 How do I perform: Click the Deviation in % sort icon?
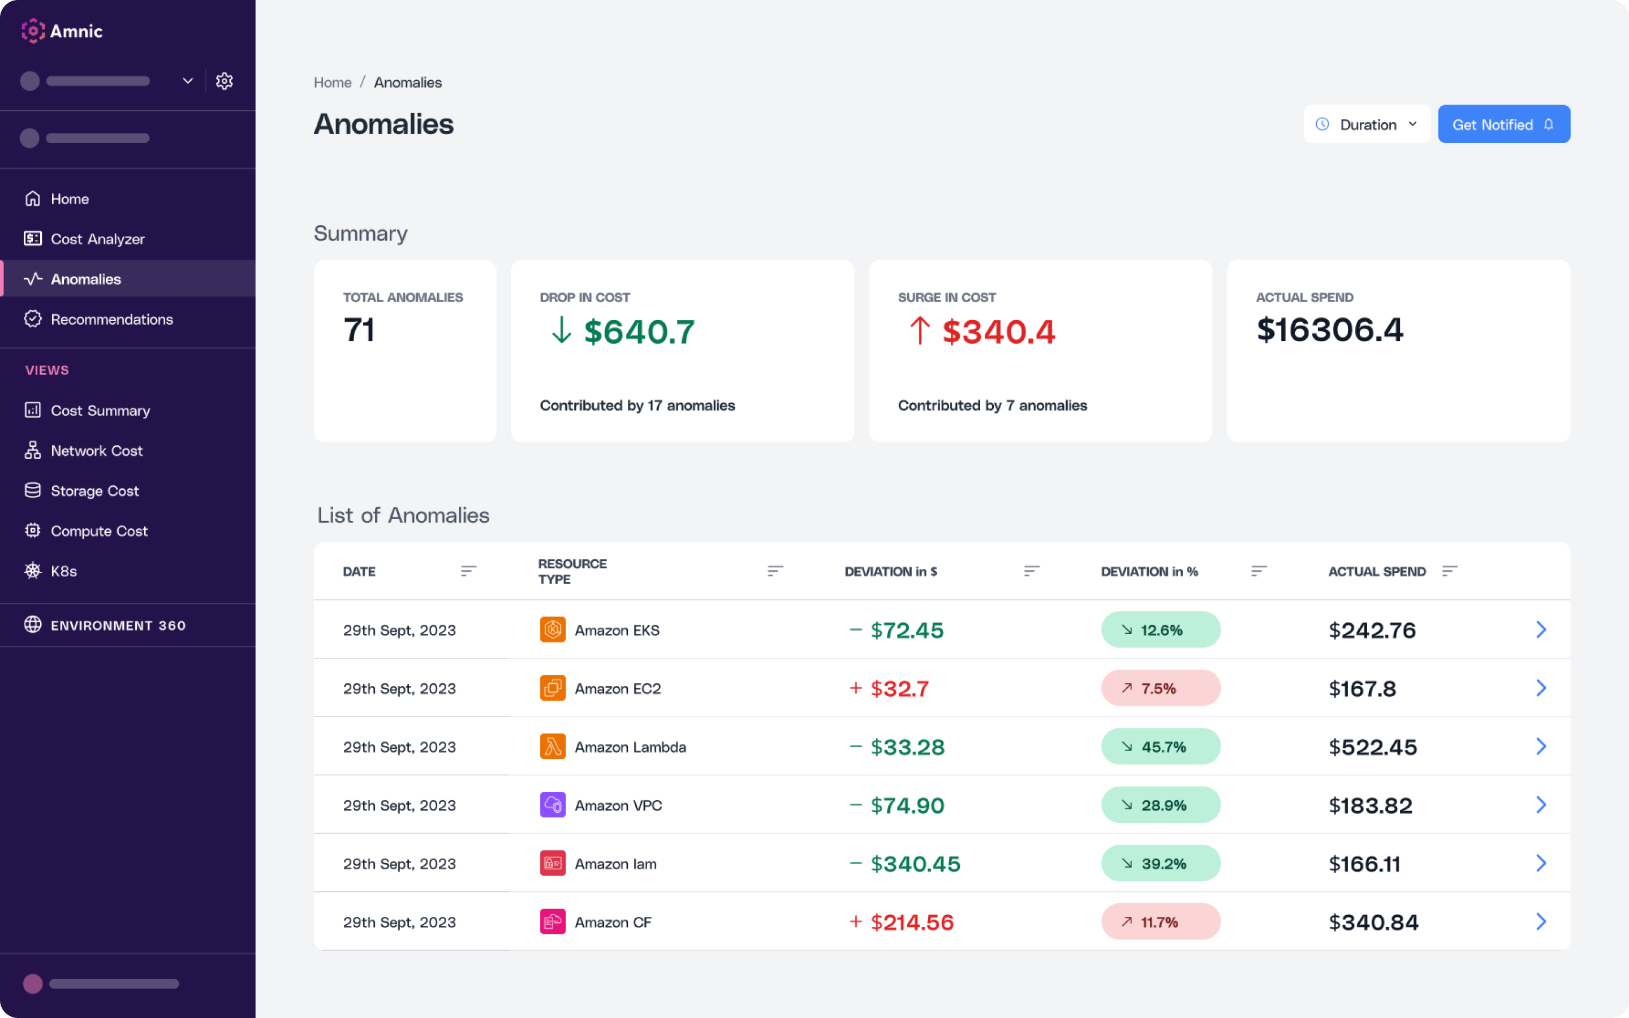click(x=1259, y=571)
